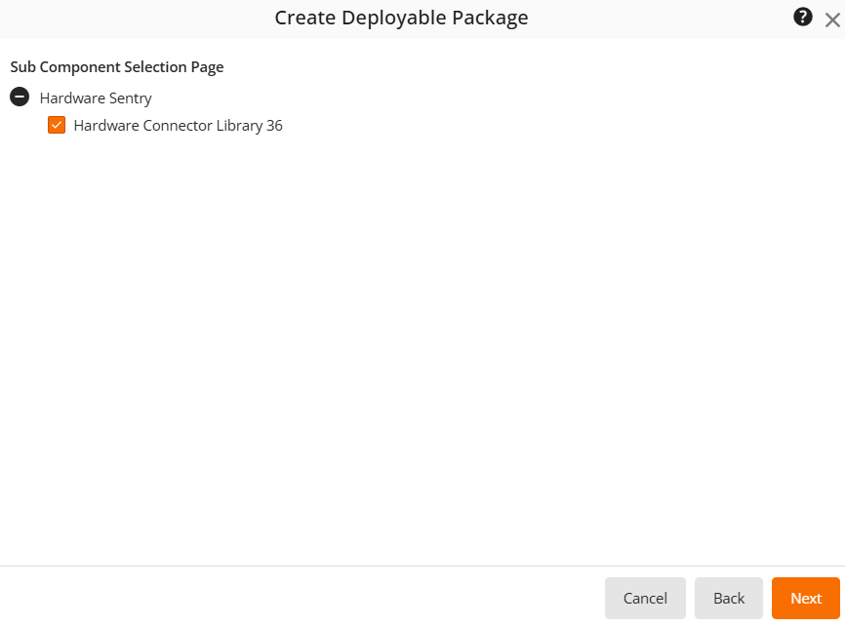Cancel the Create Deployable Package wizard
The image size is (845, 626).
645,598
